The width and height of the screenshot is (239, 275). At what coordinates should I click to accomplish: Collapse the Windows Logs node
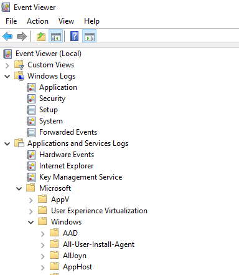tap(7, 77)
